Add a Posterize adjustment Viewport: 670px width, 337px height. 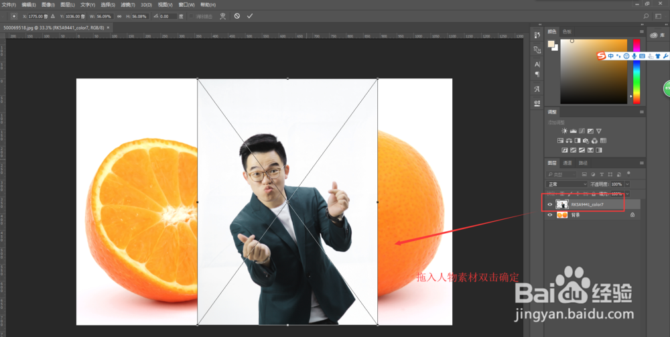tap(574, 150)
